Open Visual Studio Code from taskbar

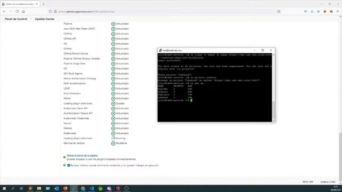91,188
